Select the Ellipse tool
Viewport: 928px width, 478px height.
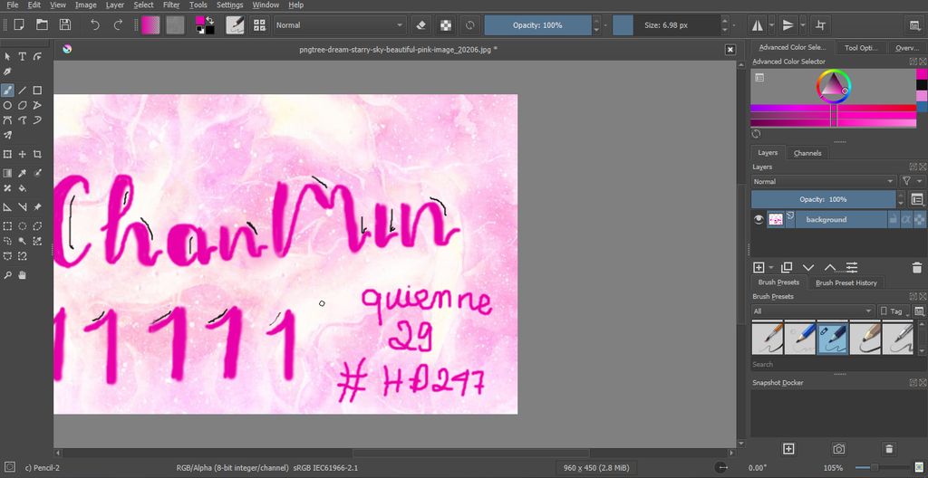coord(7,105)
